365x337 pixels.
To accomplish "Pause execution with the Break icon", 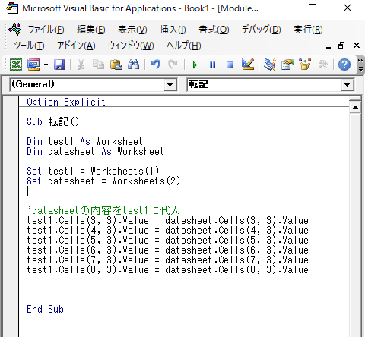I will point(212,65).
